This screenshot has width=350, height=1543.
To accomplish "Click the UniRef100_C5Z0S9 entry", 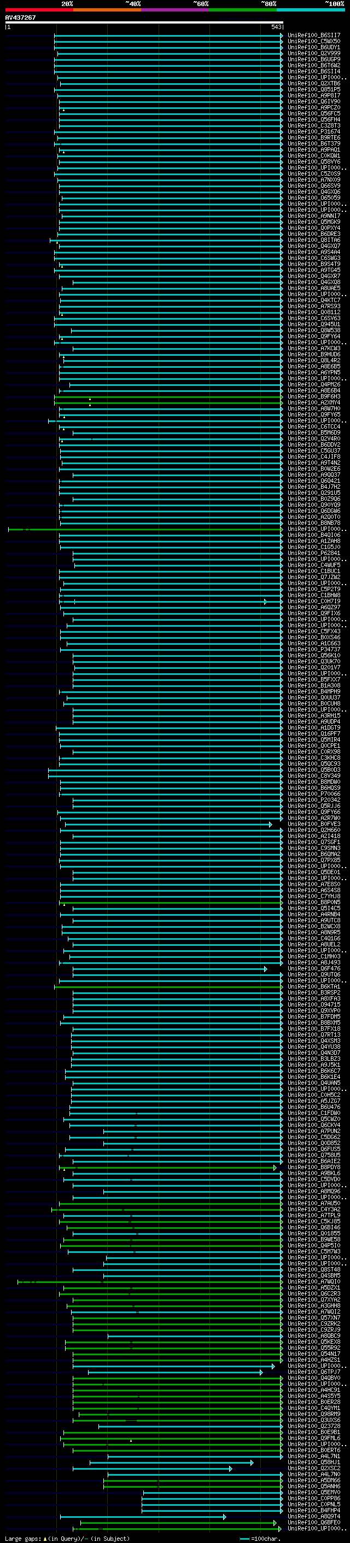I will point(313,174).
